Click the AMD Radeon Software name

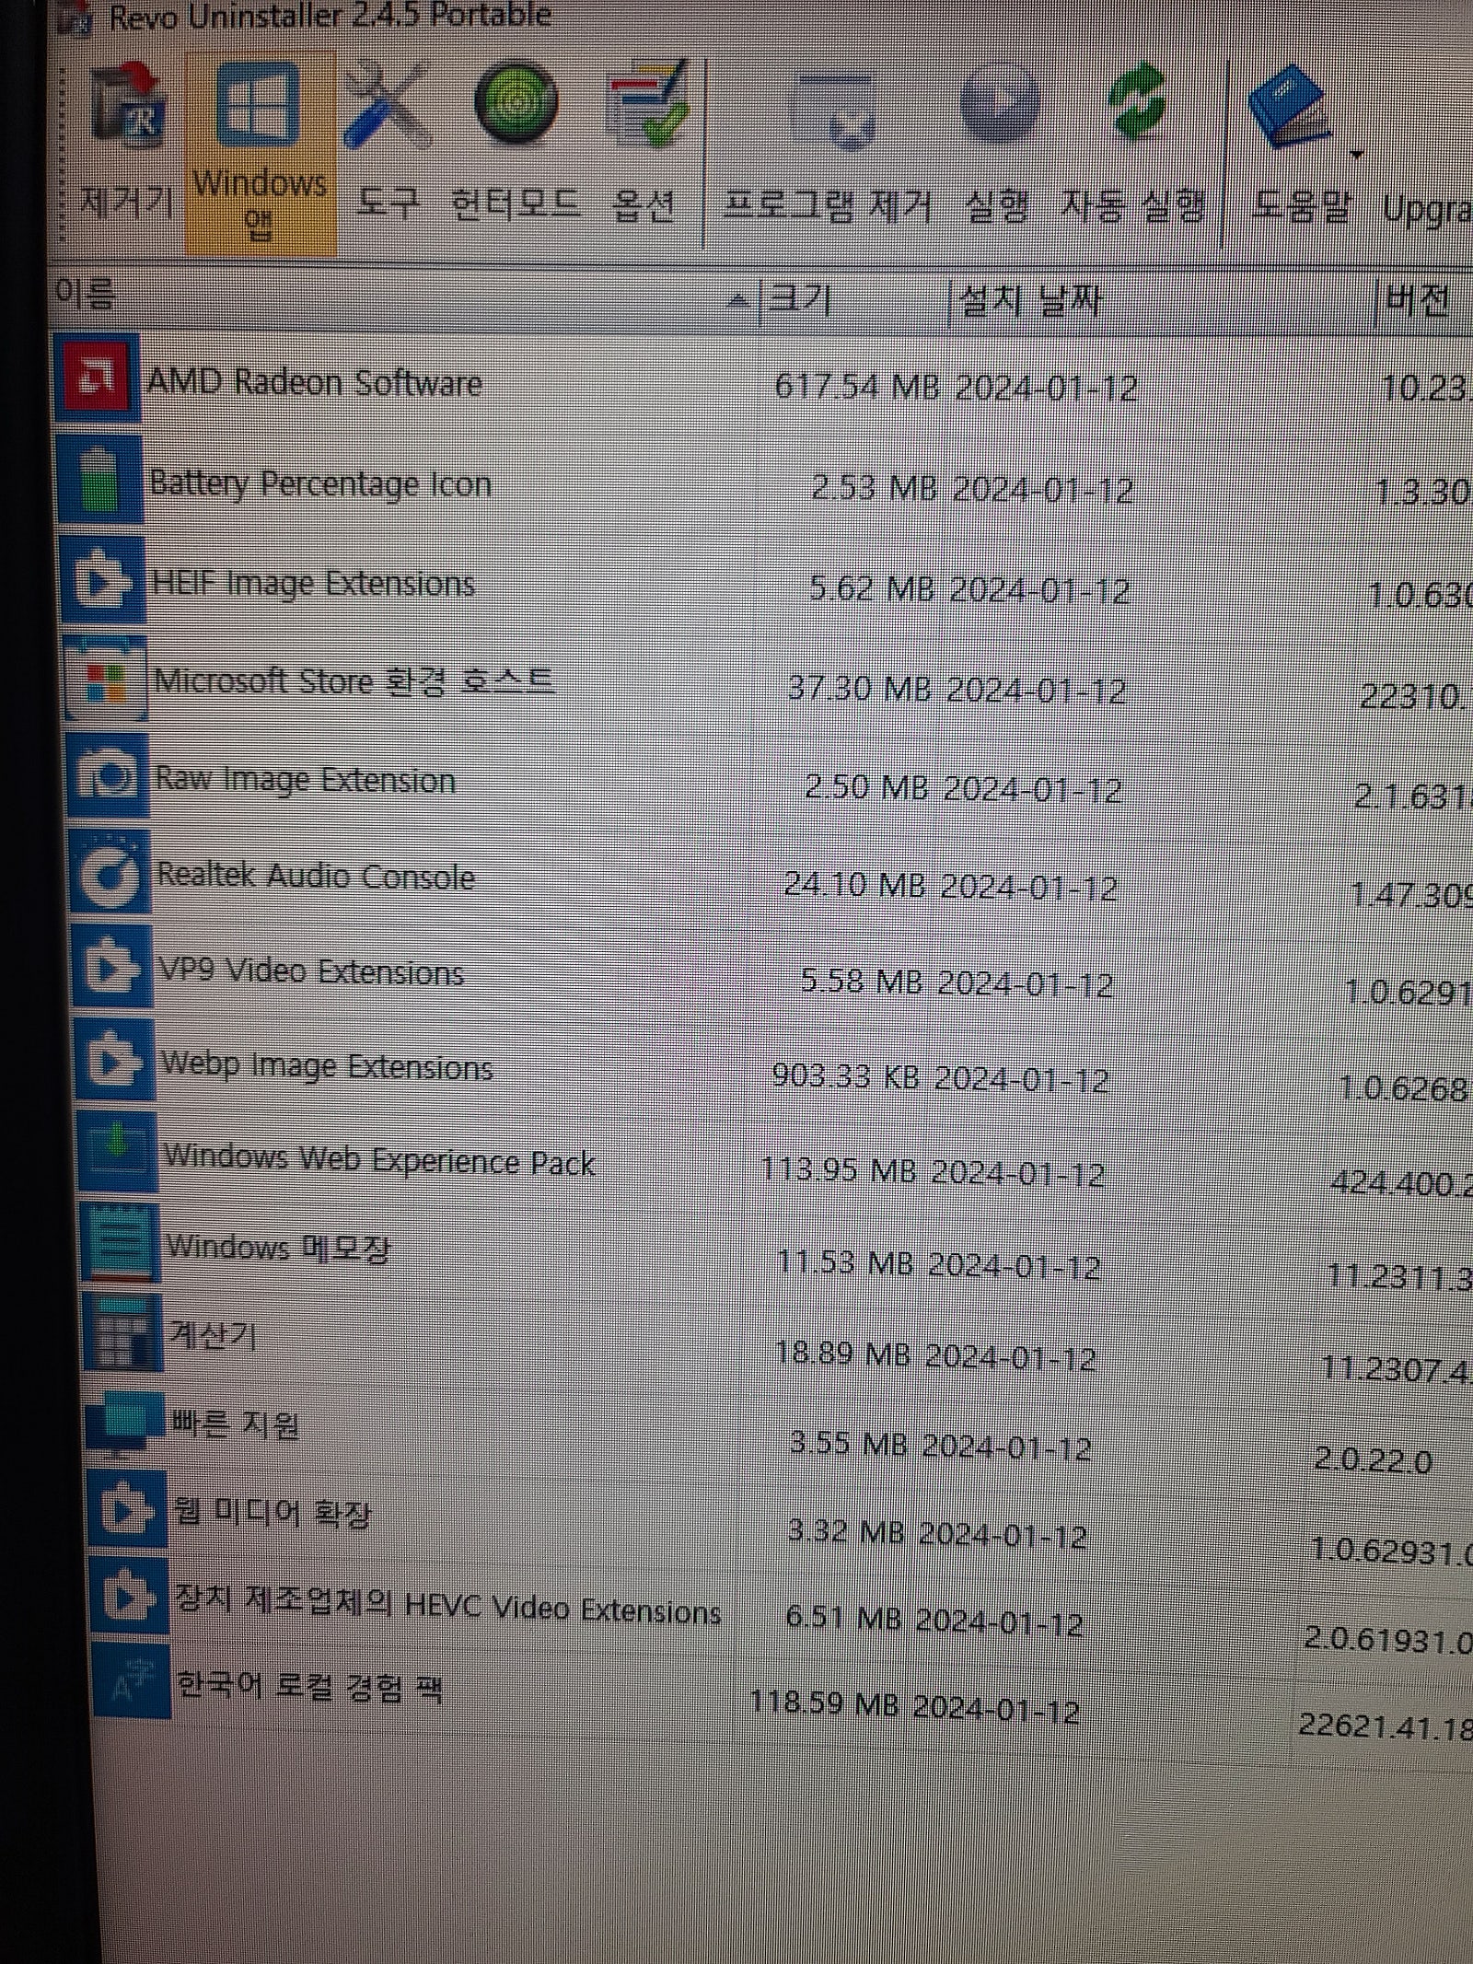315,381
